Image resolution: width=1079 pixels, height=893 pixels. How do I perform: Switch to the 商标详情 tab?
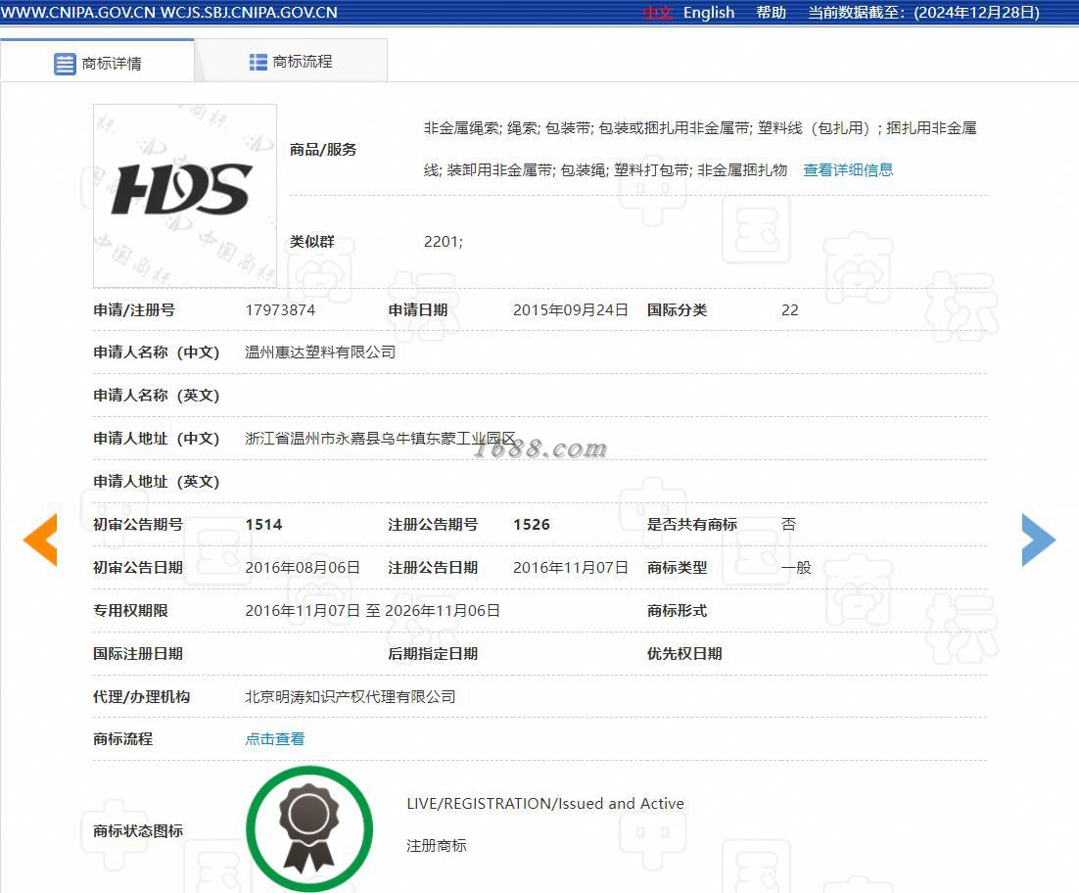tap(98, 63)
